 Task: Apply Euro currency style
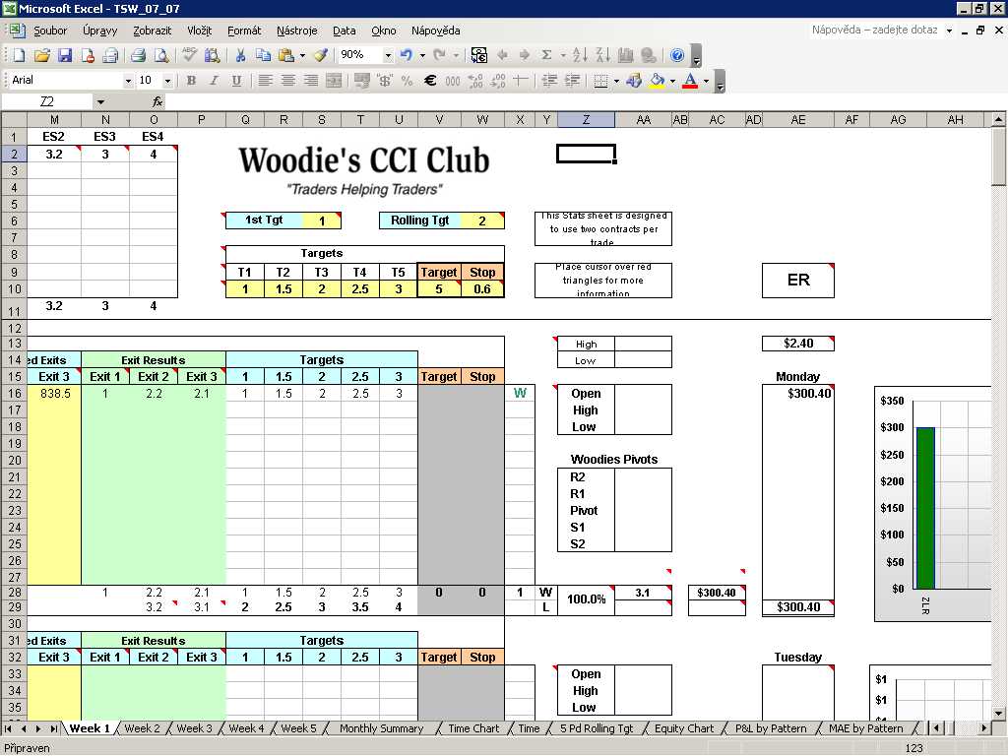click(x=430, y=81)
